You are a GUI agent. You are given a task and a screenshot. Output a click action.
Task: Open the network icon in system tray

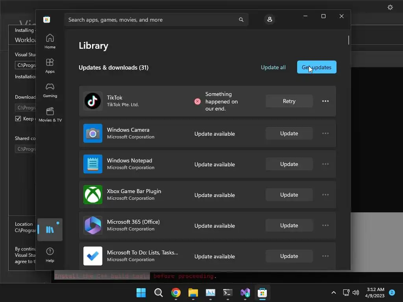[x=346, y=293]
